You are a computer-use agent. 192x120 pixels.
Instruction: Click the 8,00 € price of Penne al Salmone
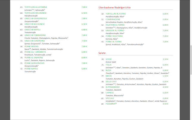point(84,57)
